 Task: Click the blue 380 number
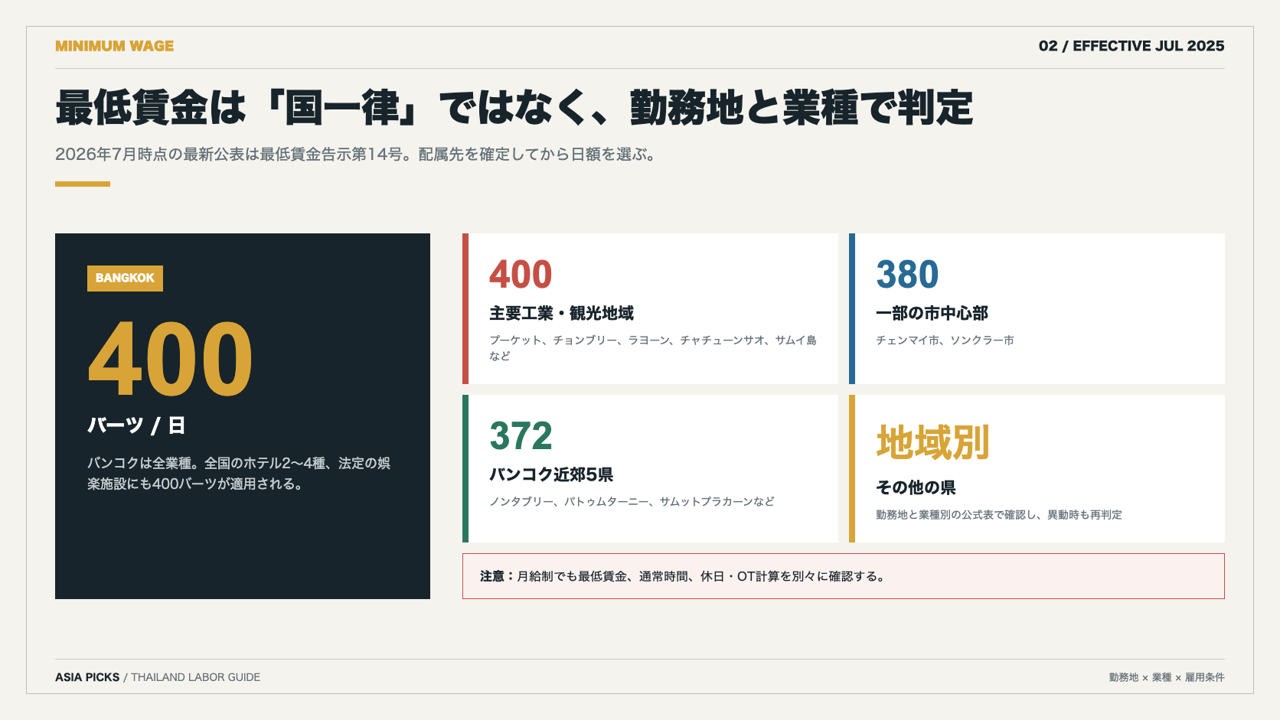[x=907, y=275]
